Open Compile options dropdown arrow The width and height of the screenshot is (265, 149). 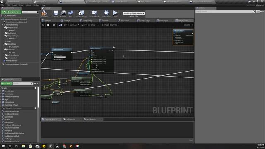[50, 14]
